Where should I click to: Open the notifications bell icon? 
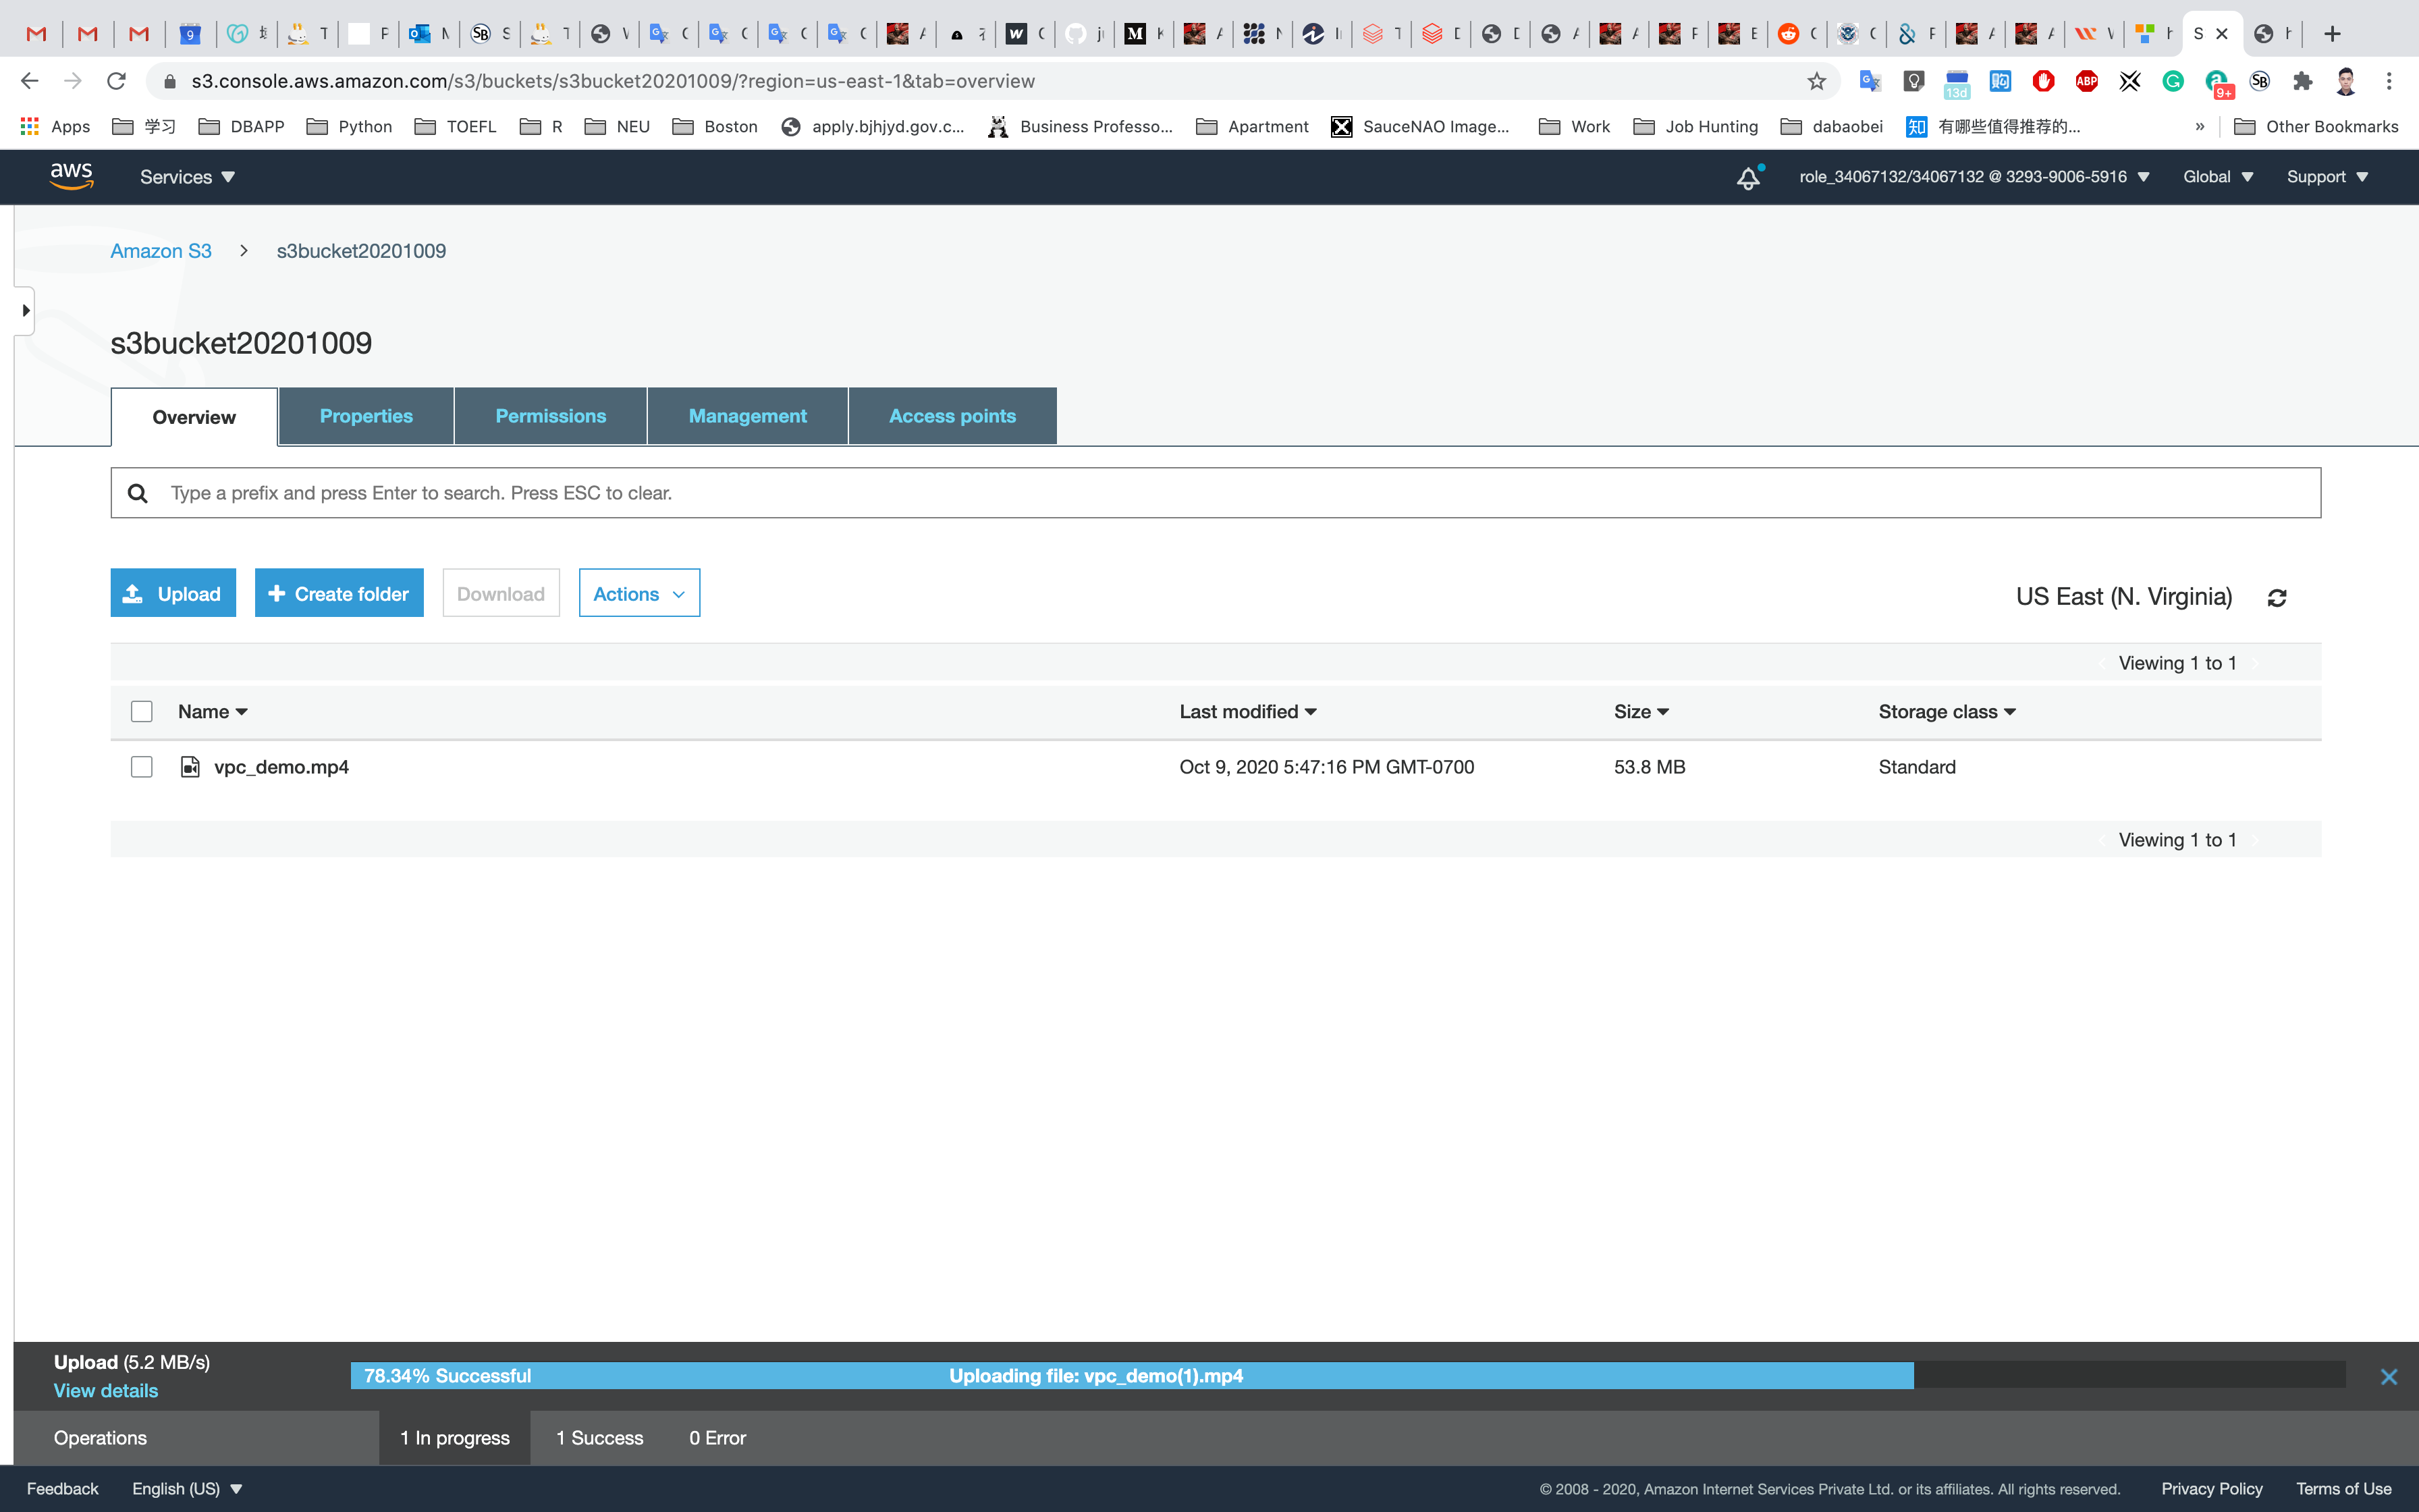pos(1747,178)
